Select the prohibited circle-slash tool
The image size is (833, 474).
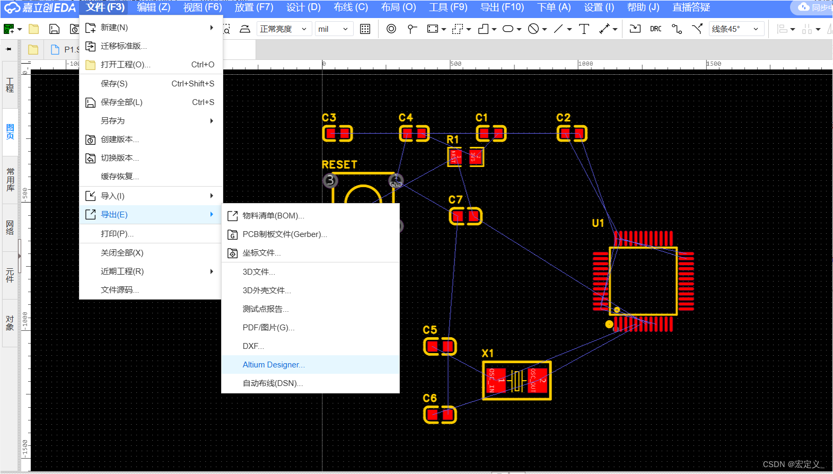[533, 29]
